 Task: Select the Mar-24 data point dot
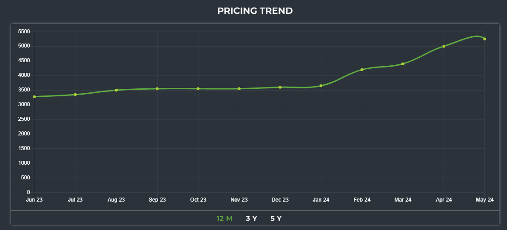coord(403,64)
